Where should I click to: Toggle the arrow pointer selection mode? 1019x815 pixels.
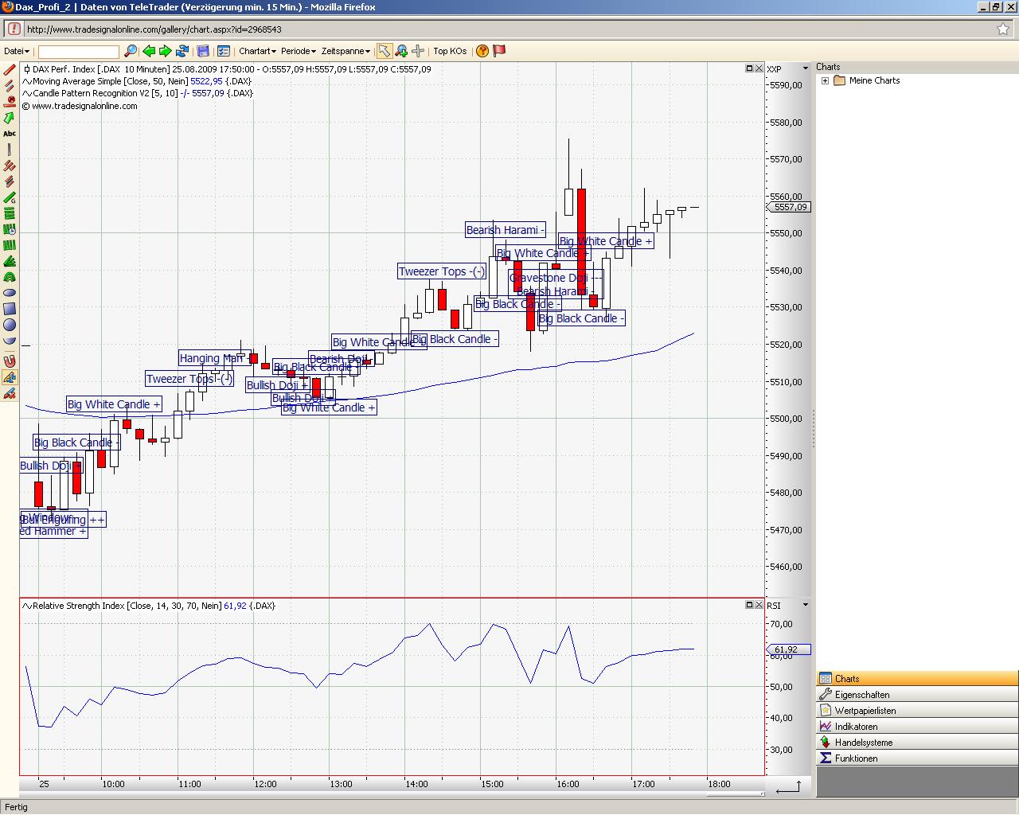385,51
